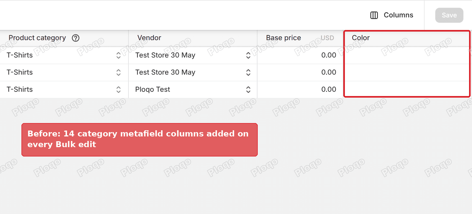Edit base price in first row

click(x=300, y=55)
